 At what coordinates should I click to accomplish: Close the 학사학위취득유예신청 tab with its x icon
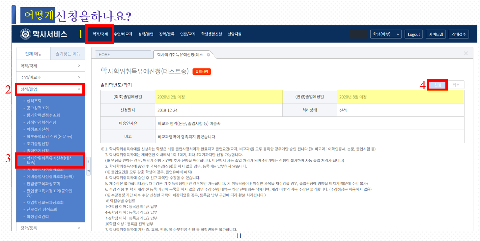tap(208, 55)
